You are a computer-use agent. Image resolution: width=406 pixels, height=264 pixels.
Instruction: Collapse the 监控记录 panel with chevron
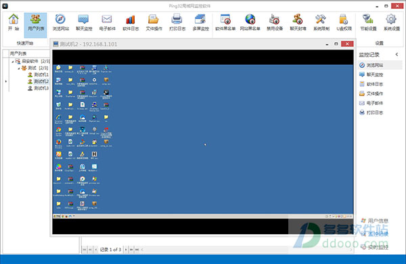click(397, 54)
